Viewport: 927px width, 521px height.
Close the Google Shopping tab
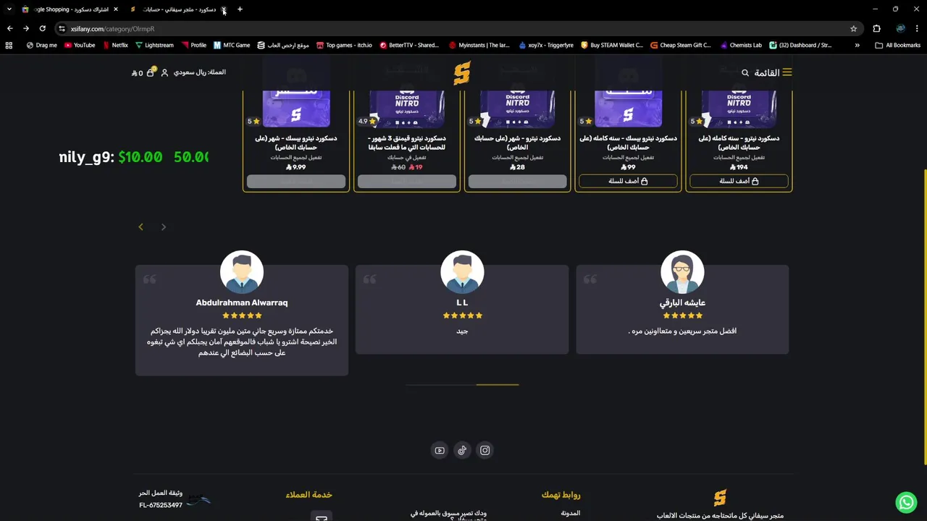[x=116, y=9]
